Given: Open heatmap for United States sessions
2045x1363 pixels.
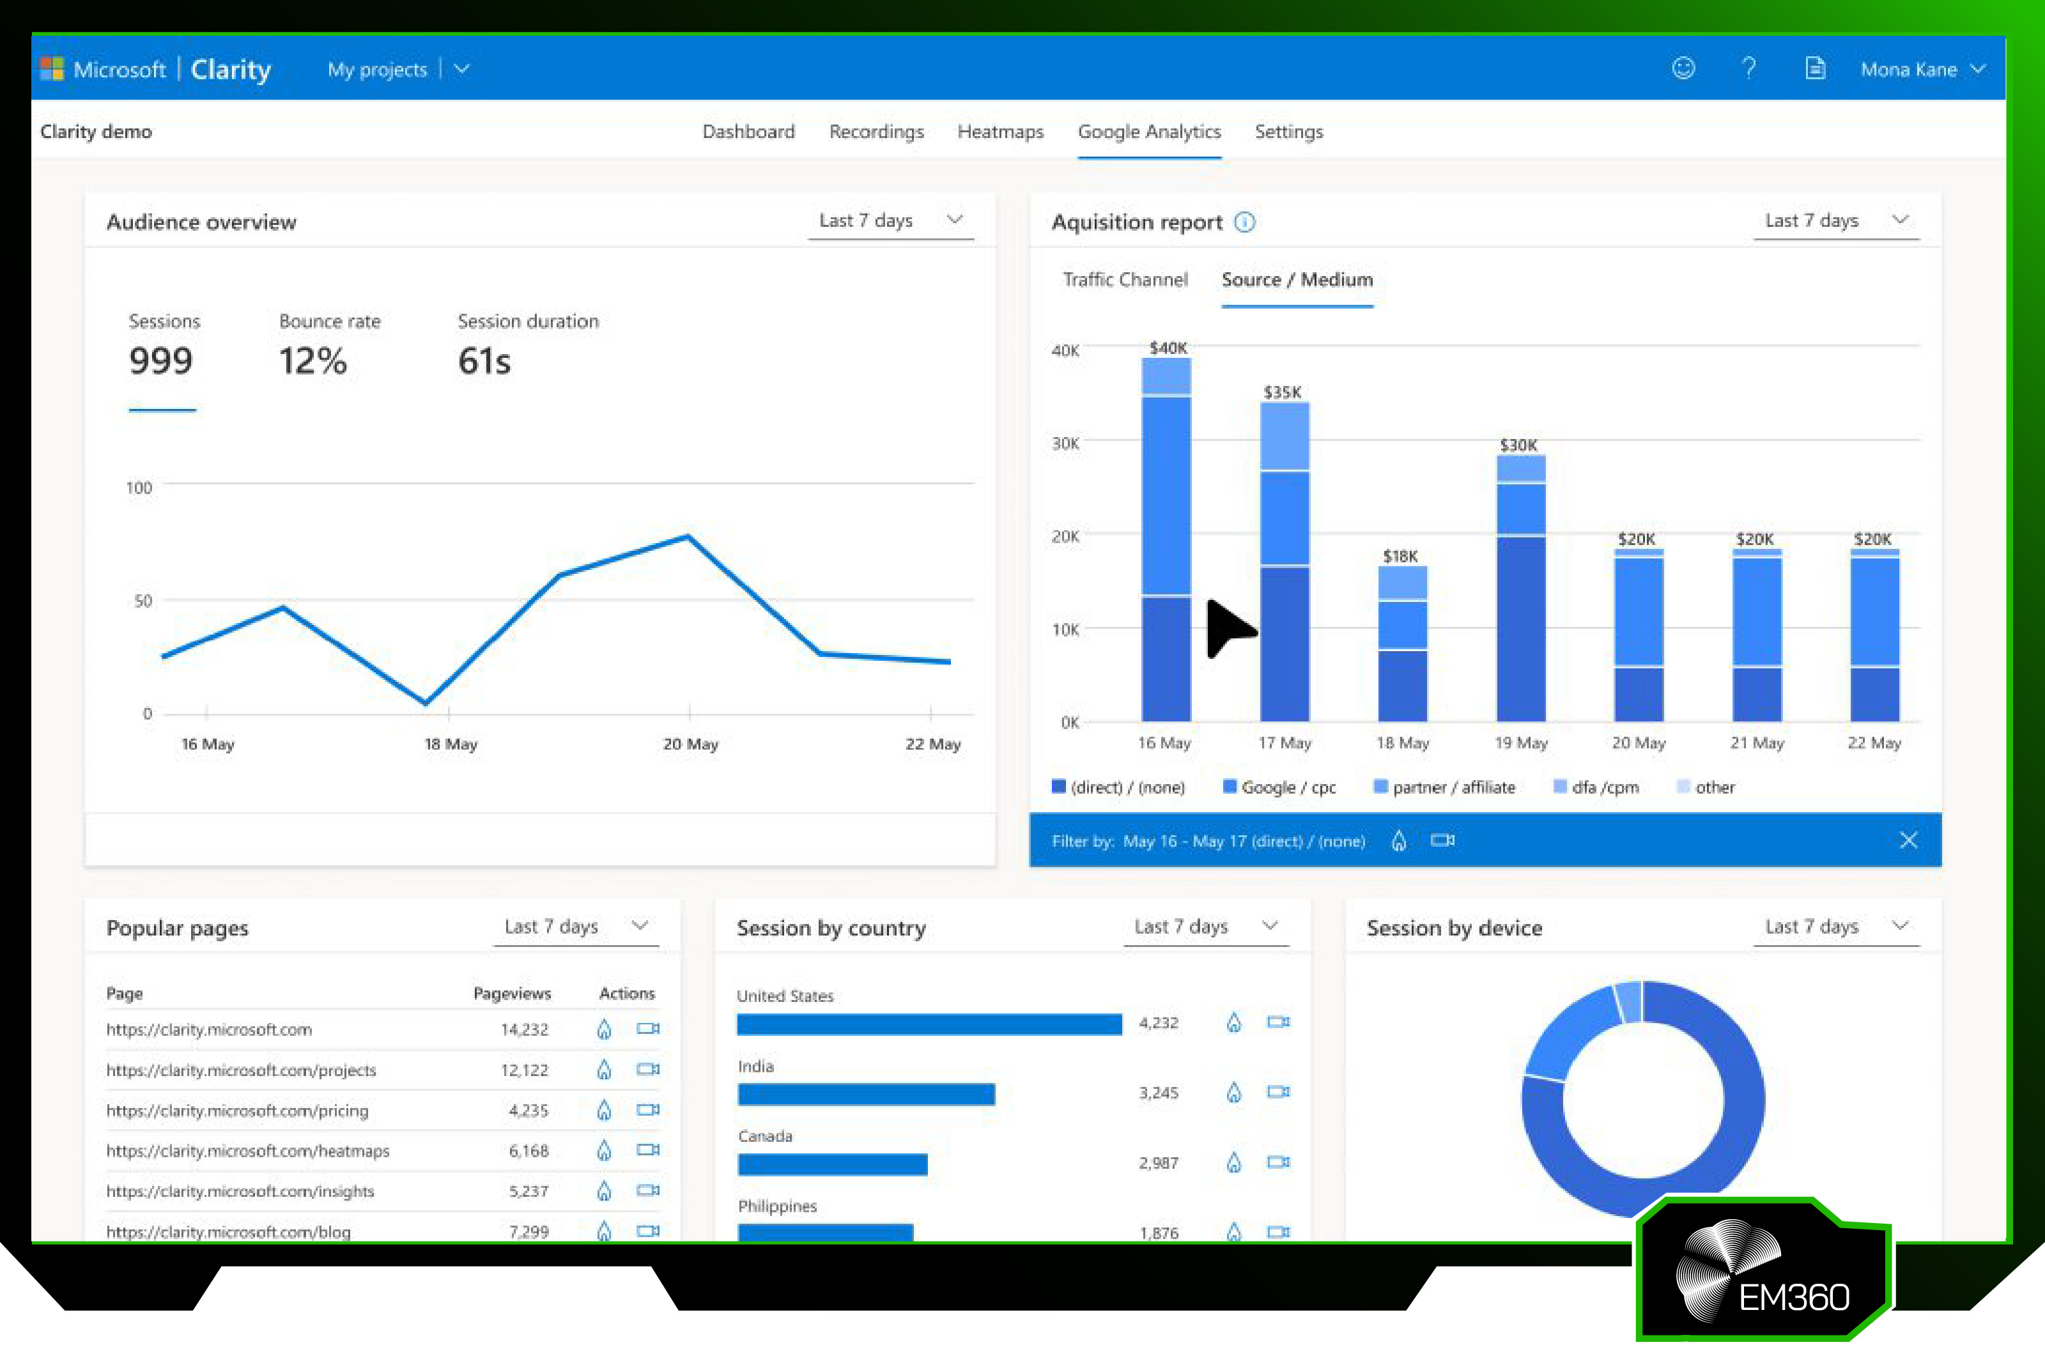Looking at the screenshot, I should tap(1233, 1022).
